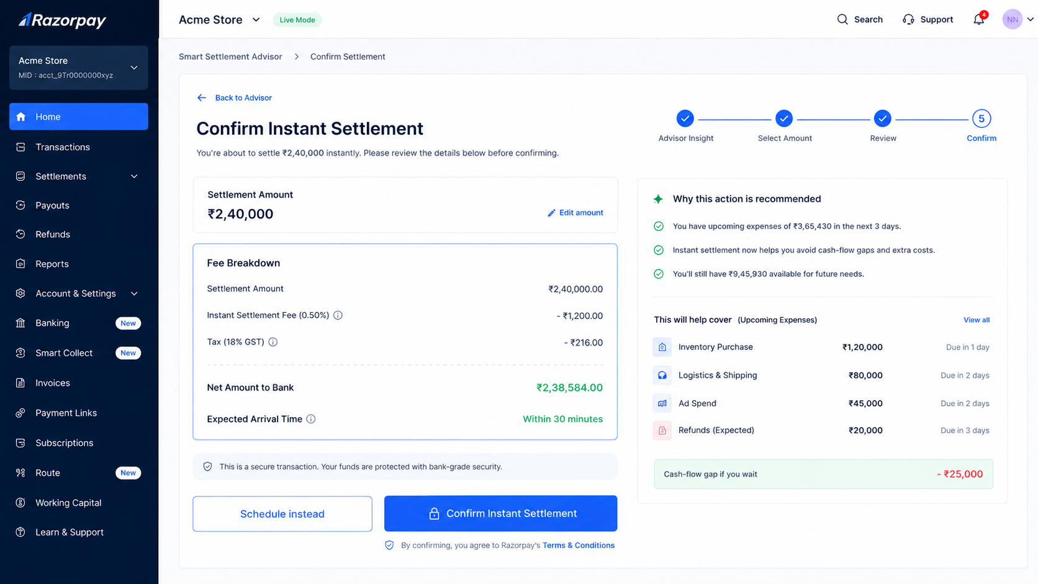Click Smart Settlement Advisor breadcrumb
1038x584 pixels.
(230, 56)
